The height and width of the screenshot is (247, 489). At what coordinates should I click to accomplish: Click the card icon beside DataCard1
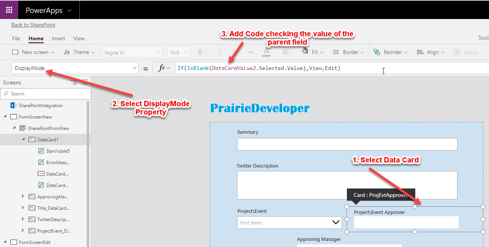pyautogui.click(x=32, y=139)
